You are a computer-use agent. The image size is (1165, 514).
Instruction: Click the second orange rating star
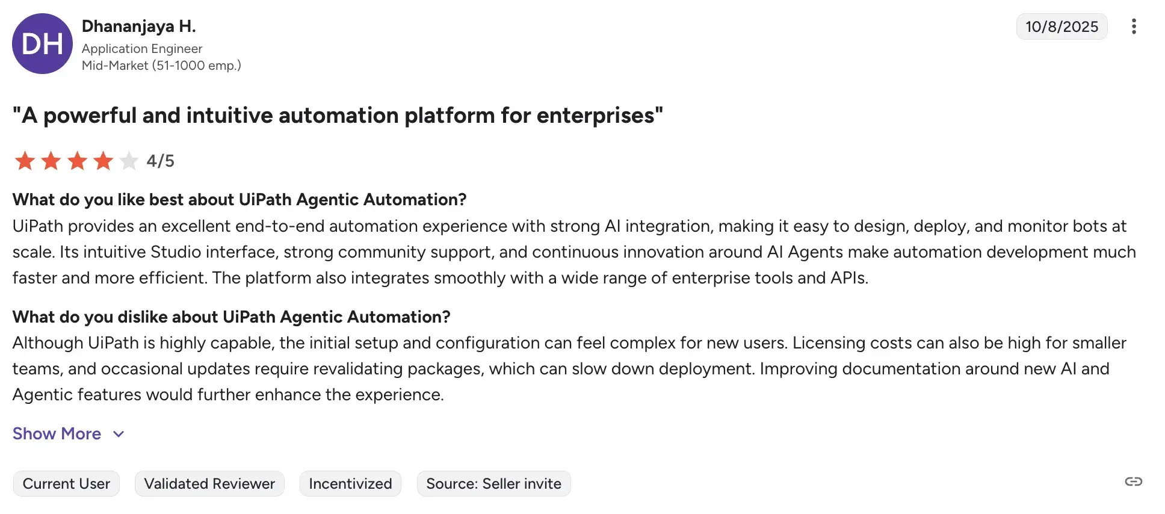(51, 161)
